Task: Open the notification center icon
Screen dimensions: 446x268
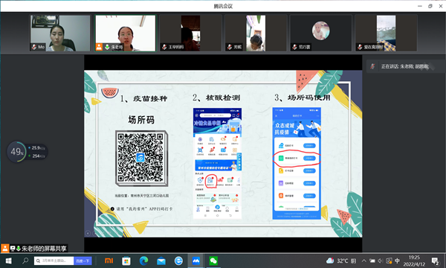Action: click(435, 261)
